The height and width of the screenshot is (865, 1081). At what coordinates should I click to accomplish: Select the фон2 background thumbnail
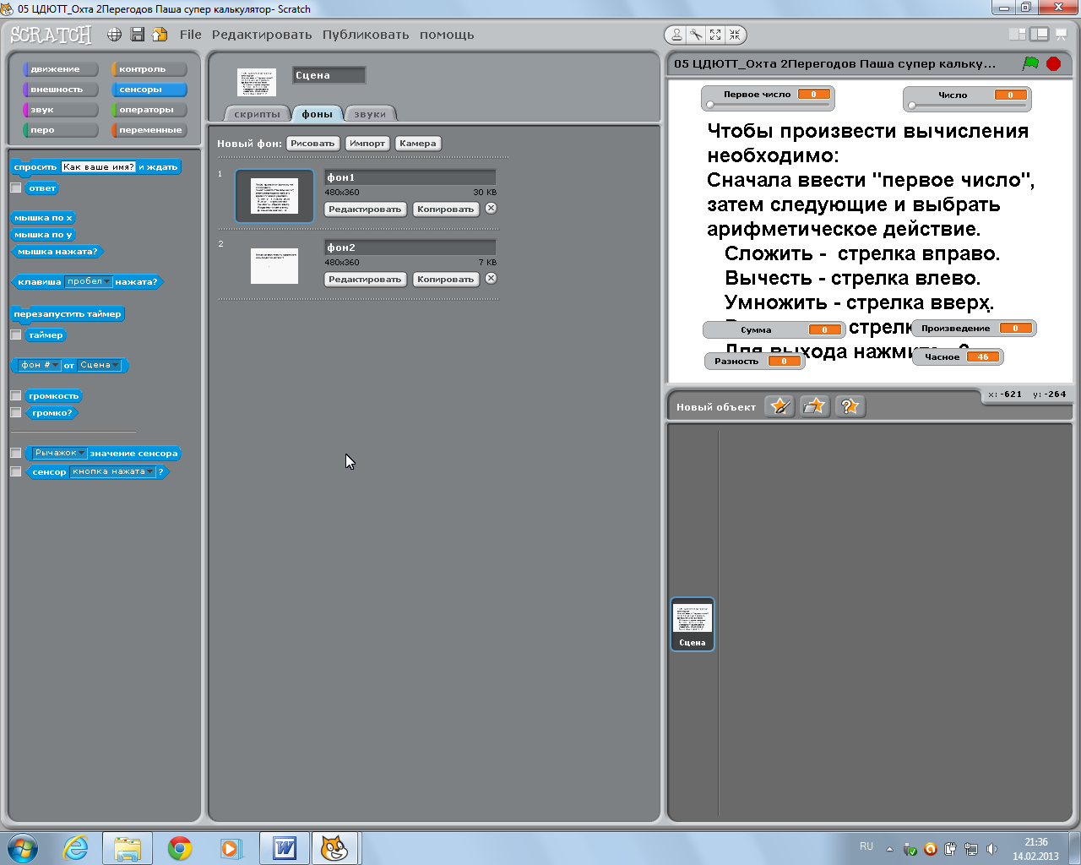[x=274, y=266]
